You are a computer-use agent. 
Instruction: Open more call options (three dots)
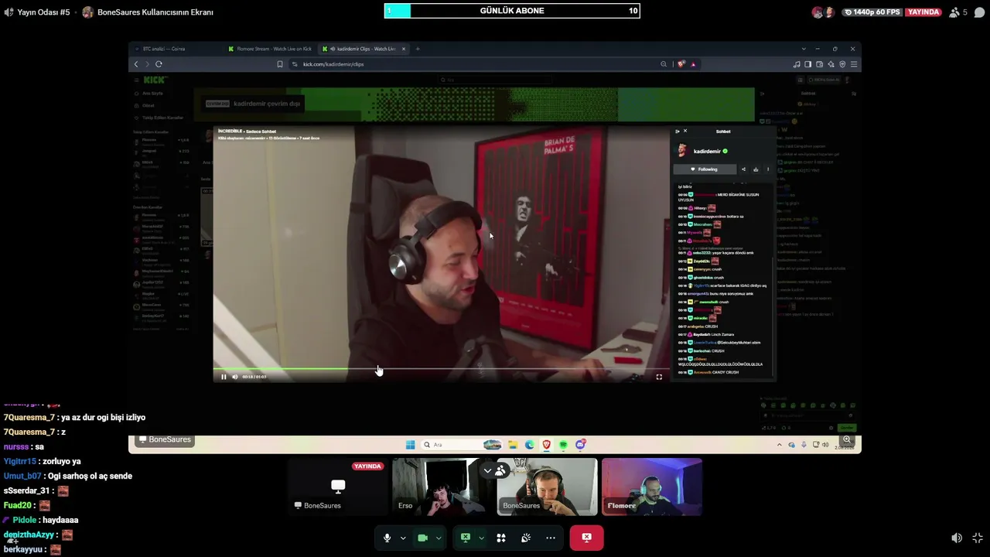coord(551,538)
